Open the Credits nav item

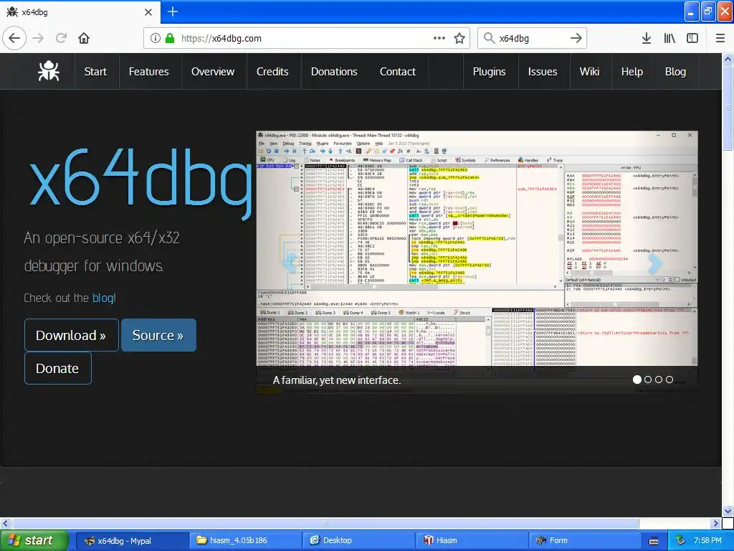272,72
